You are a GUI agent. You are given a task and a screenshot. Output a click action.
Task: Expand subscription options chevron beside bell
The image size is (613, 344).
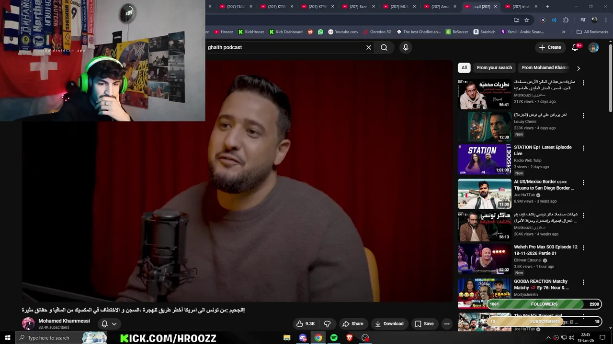click(114, 323)
